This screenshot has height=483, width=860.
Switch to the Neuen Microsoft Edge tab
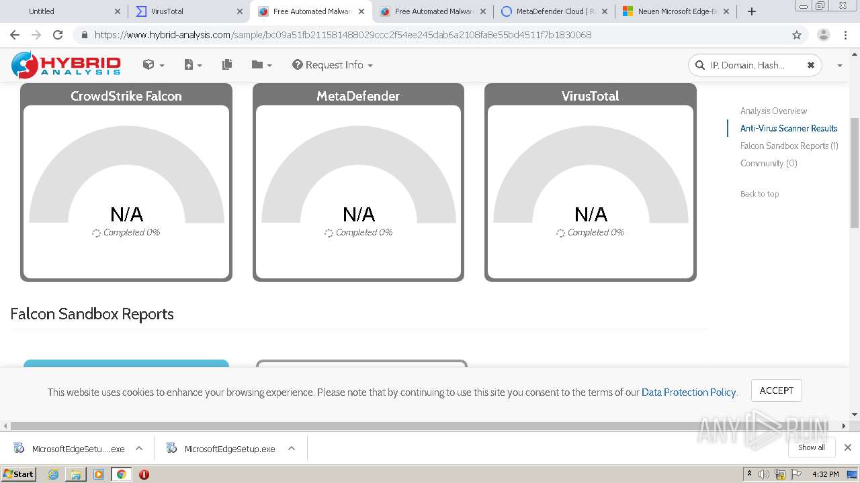coord(675,11)
